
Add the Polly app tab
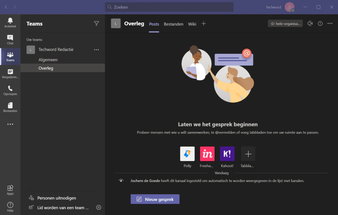(x=187, y=154)
